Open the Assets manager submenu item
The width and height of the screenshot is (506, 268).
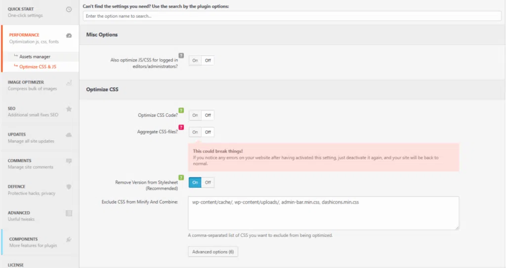(x=35, y=57)
